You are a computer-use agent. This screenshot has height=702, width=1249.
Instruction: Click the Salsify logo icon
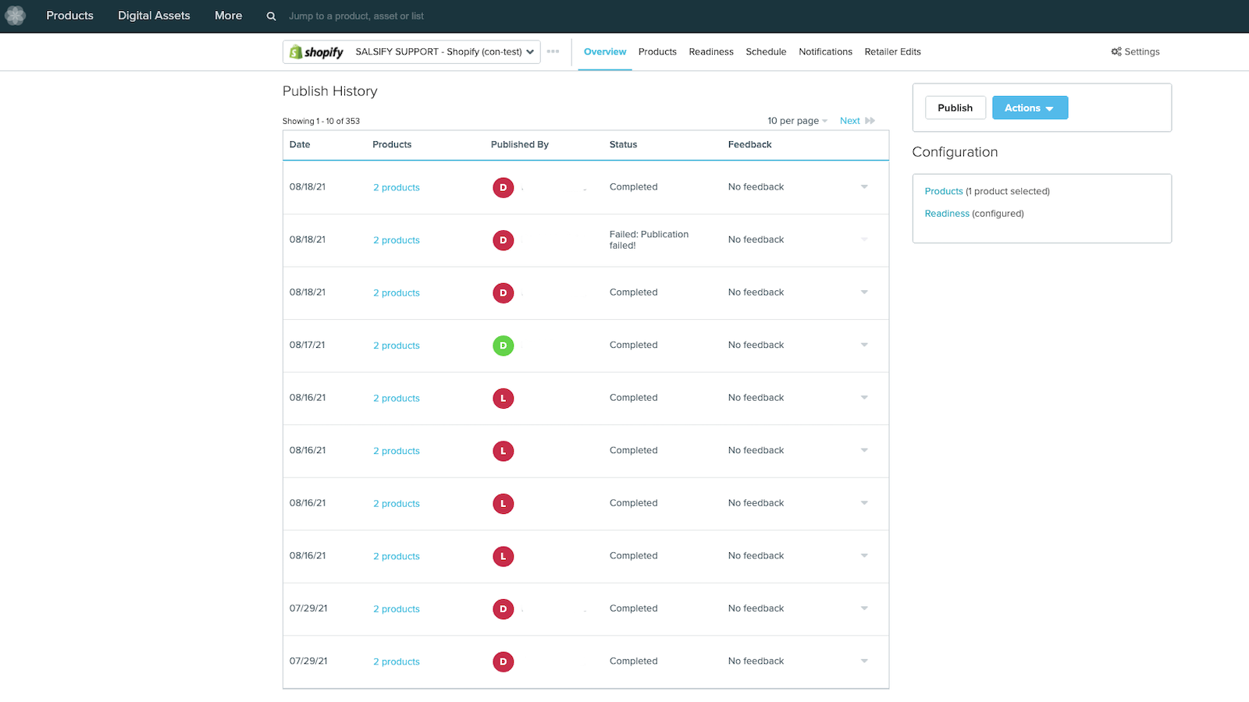15,16
